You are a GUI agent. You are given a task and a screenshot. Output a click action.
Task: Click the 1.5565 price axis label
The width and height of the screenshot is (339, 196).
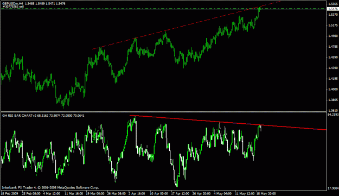point(333,4)
